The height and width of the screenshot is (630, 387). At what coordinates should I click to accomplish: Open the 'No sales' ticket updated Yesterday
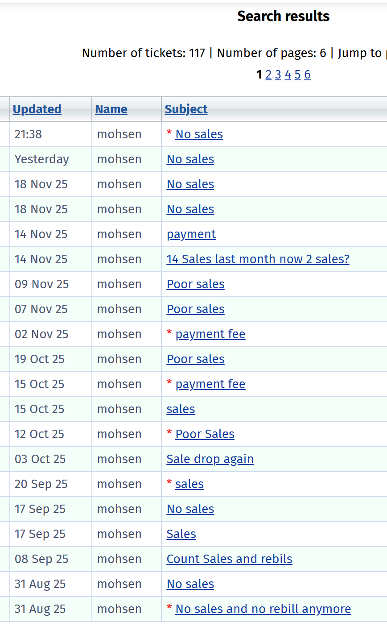(190, 159)
